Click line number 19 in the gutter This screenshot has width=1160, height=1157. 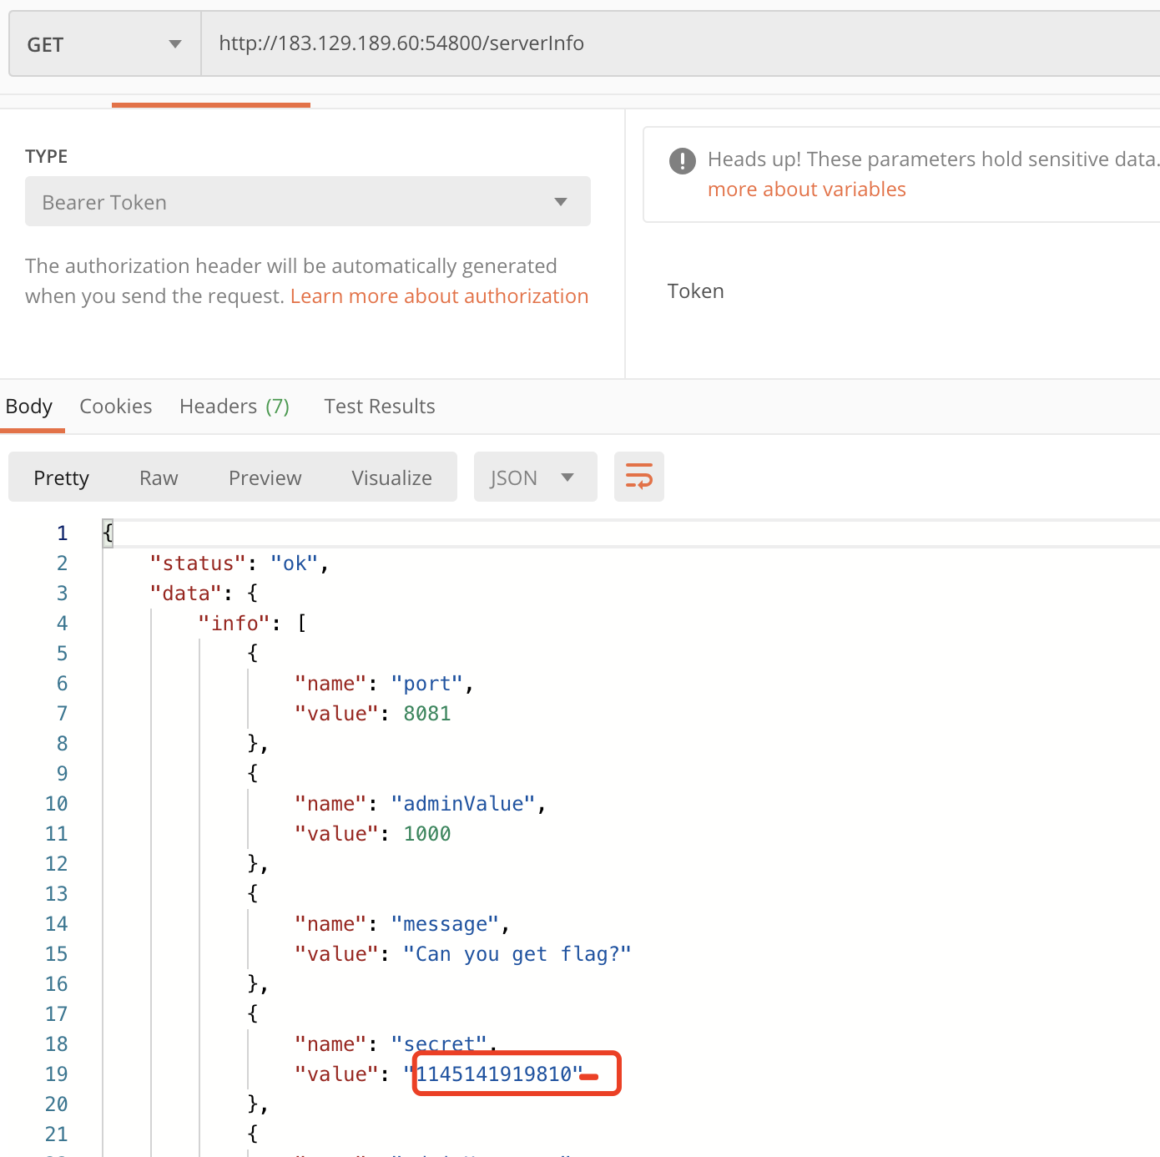coord(57,1074)
